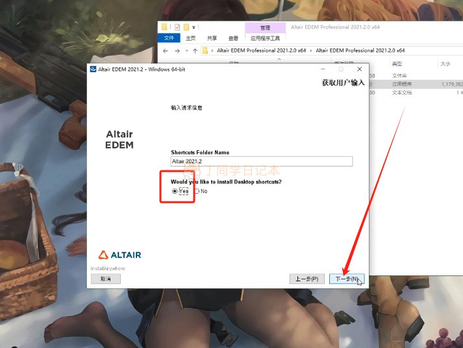Select the 应用程序 row in Explorer list
This screenshot has width=463, height=348.
(x=416, y=84)
